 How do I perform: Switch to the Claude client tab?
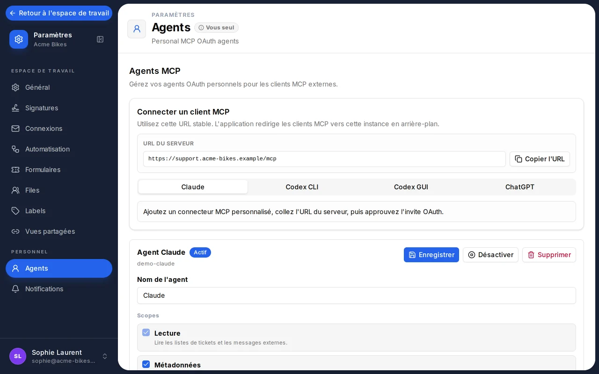point(193,187)
